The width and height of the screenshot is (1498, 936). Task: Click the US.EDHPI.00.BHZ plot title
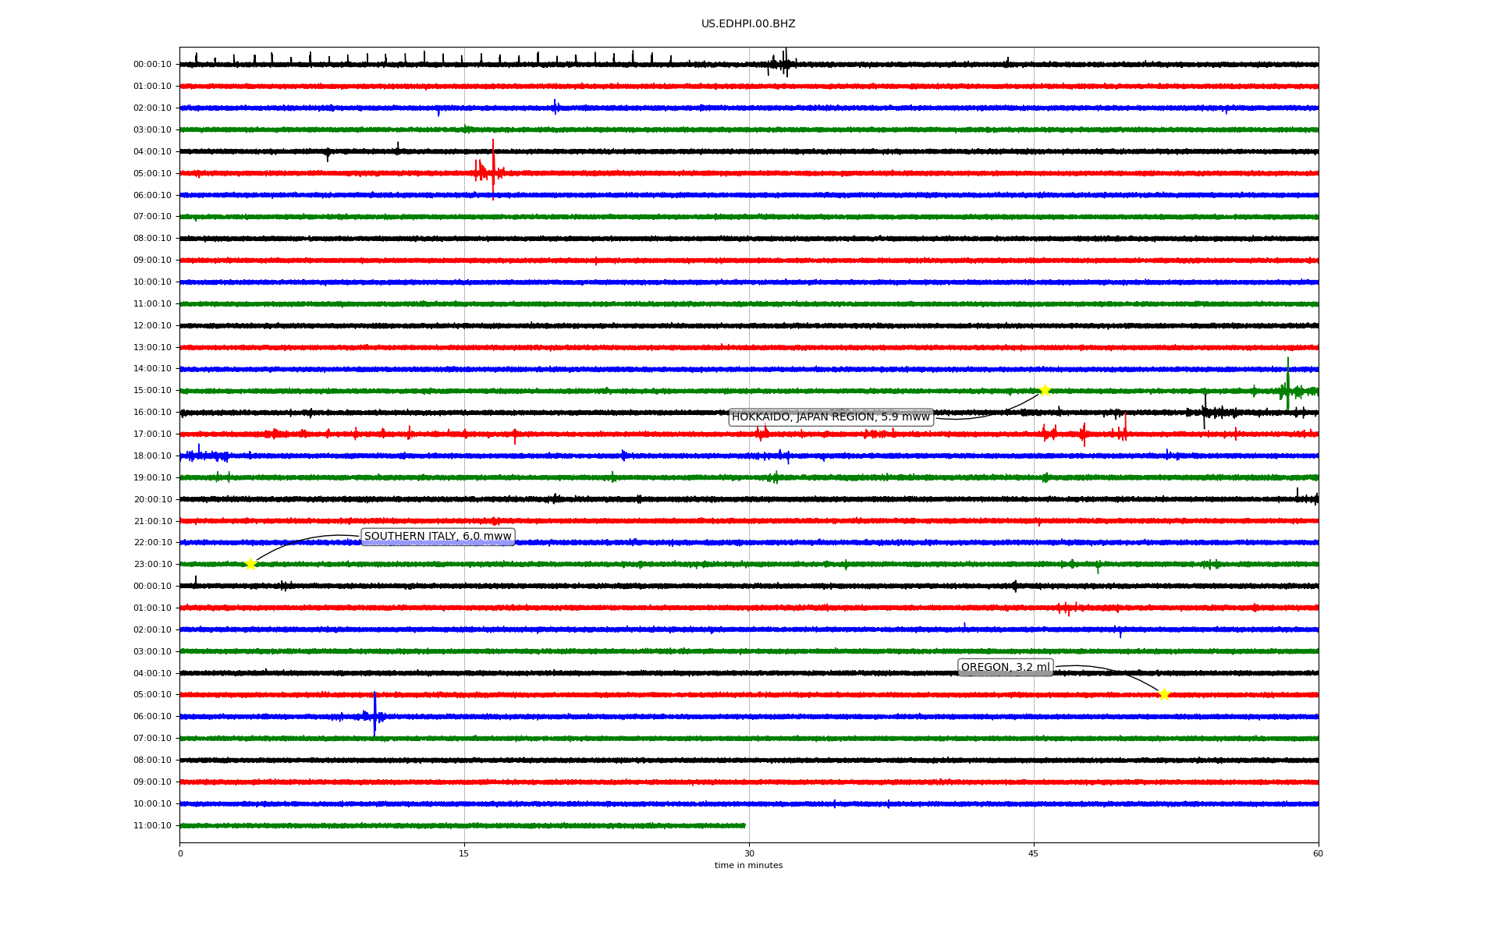[x=748, y=24]
